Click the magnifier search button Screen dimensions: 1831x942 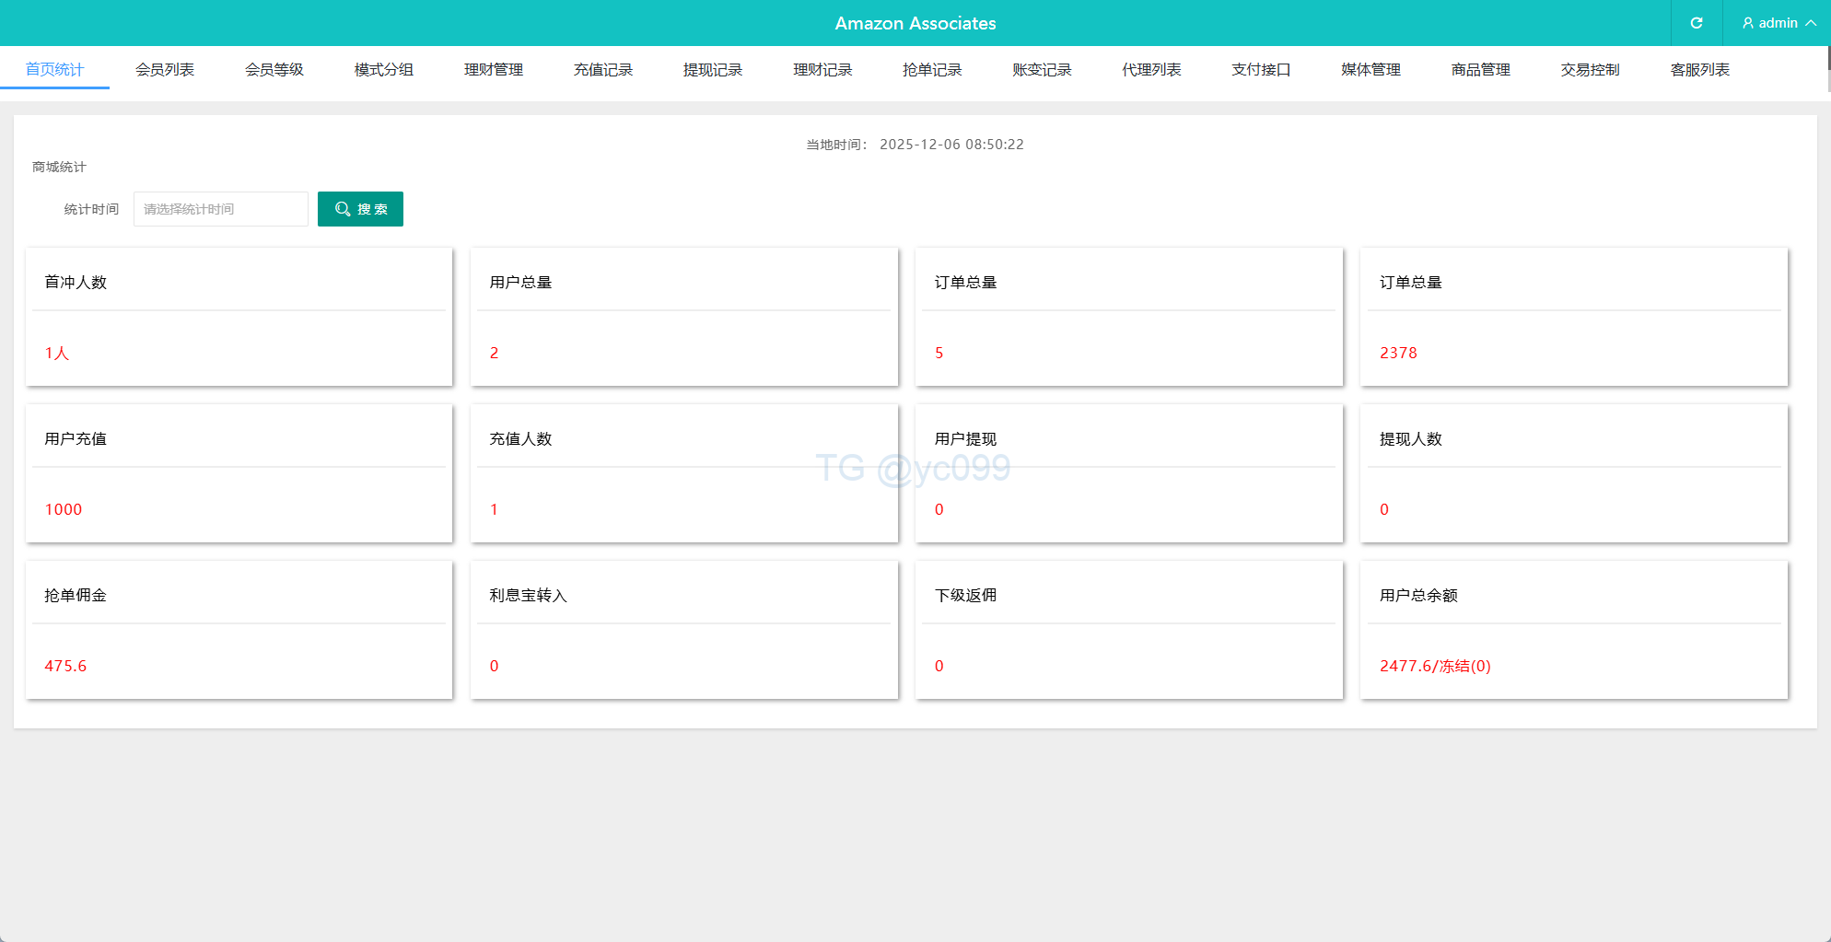(x=360, y=209)
